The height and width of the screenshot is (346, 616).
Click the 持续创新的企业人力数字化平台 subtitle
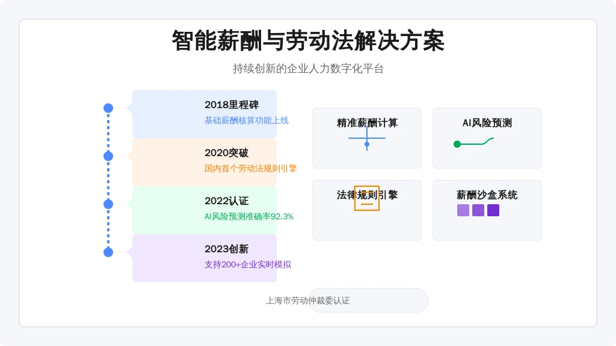(x=308, y=68)
